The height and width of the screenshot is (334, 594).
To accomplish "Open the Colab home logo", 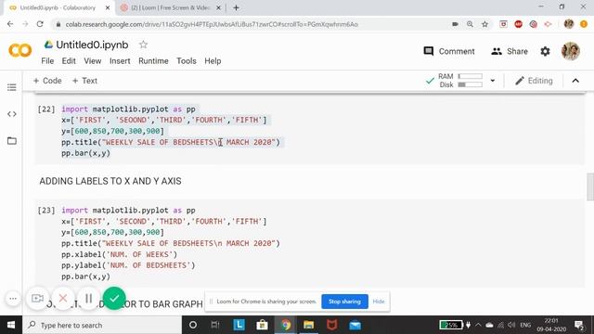I will pos(20,51).
